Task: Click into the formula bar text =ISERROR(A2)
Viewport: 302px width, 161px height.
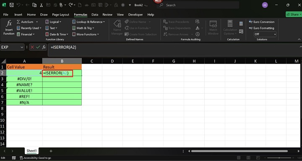Action: (x=64, y=47)
